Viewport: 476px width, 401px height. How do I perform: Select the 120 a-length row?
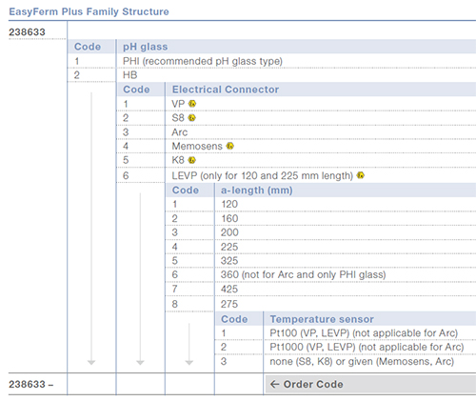coord(321,204)
